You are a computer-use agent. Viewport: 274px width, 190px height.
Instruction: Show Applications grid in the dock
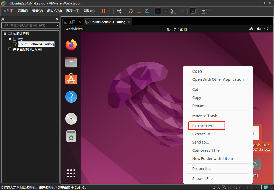[71, 173]
